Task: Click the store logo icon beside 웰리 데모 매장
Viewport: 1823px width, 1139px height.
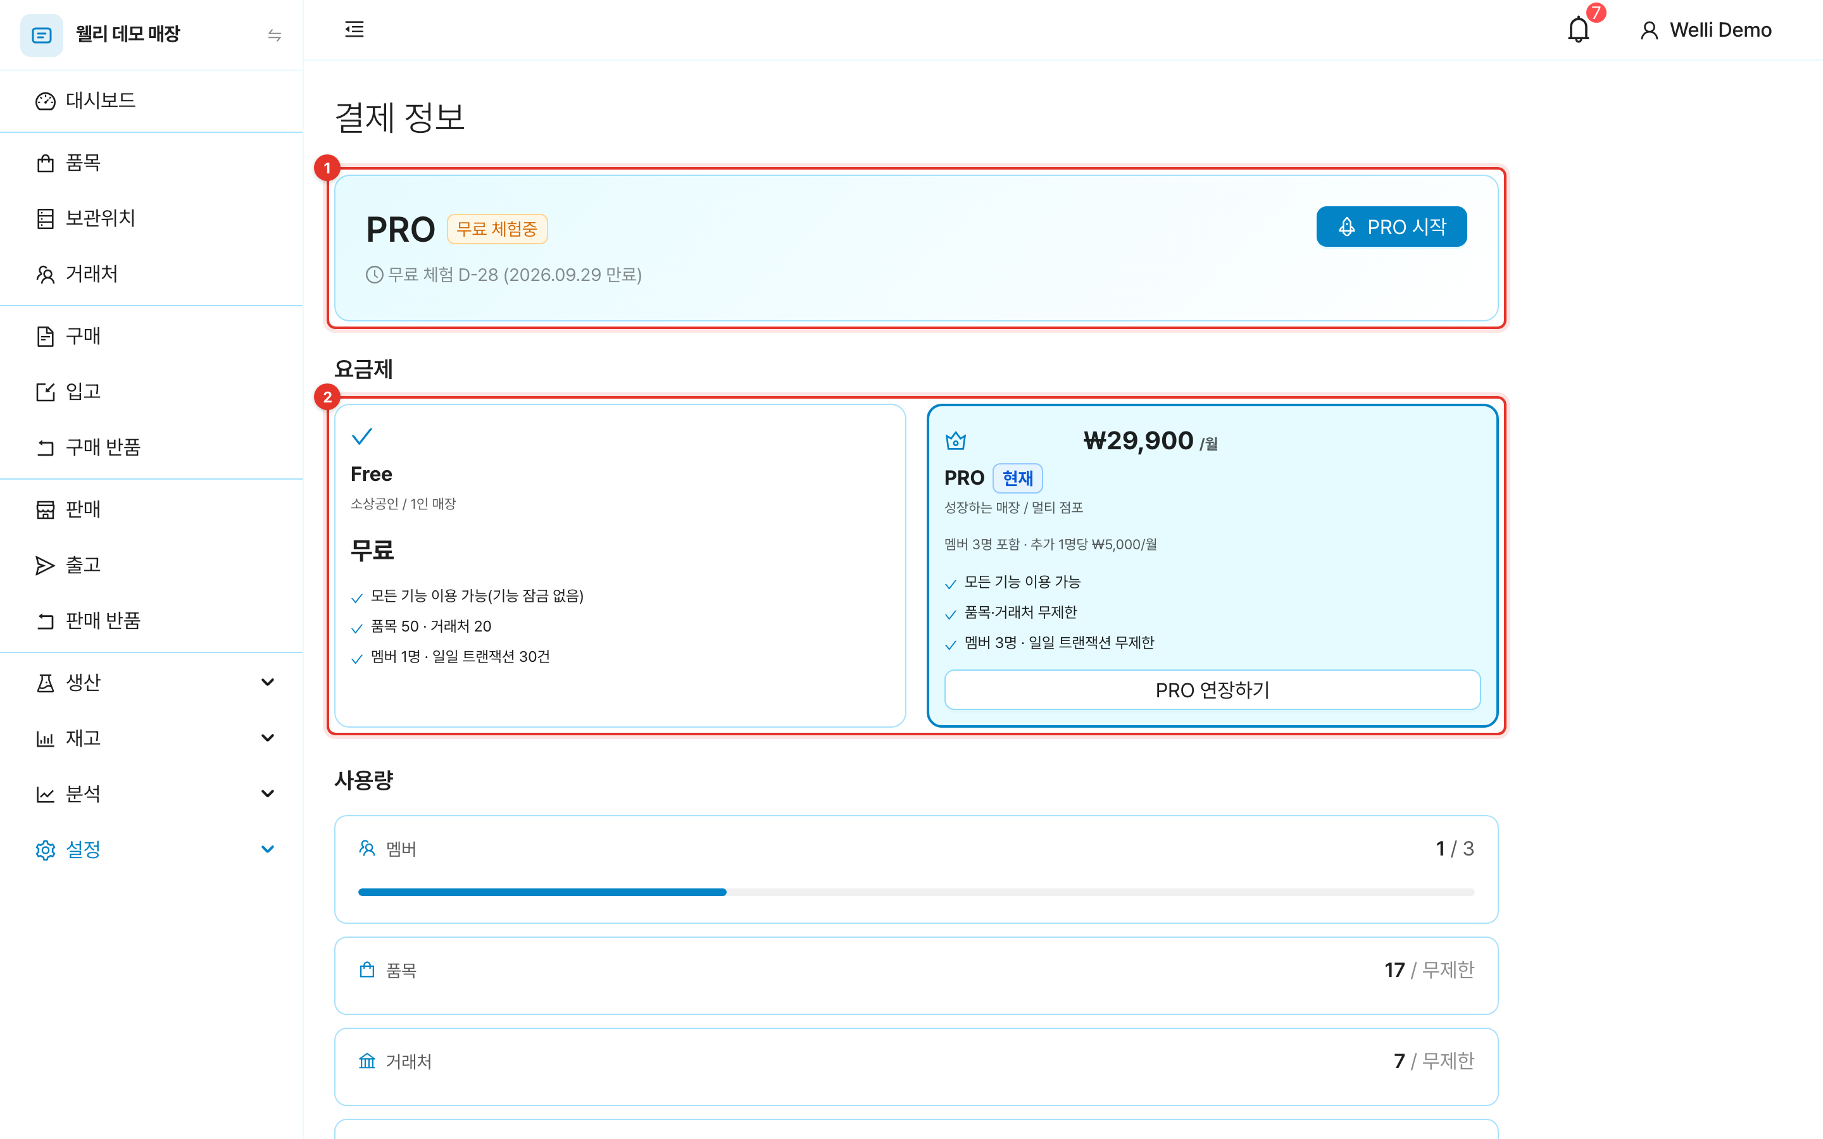Action: coord(41,35)
